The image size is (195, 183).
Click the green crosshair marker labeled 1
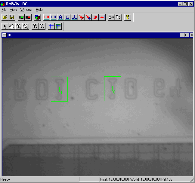click(59, 89)
